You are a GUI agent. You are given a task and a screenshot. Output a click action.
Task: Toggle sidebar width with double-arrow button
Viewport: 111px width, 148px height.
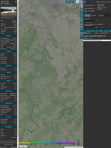[85, 2]
